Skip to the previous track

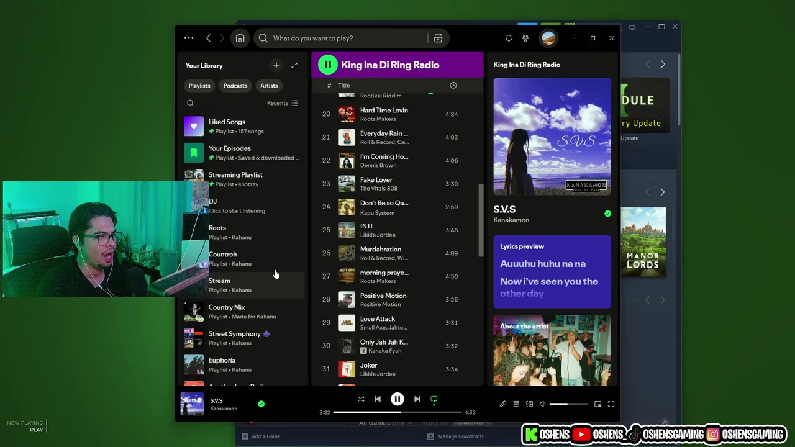[x=378, y=399]
